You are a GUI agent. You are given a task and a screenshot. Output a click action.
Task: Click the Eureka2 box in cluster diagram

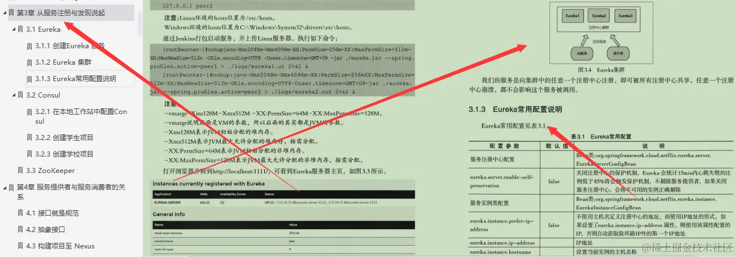click(598, 16)
